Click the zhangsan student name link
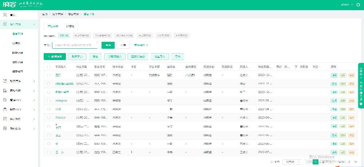This screenshot has width=364, height=167. 61,101
